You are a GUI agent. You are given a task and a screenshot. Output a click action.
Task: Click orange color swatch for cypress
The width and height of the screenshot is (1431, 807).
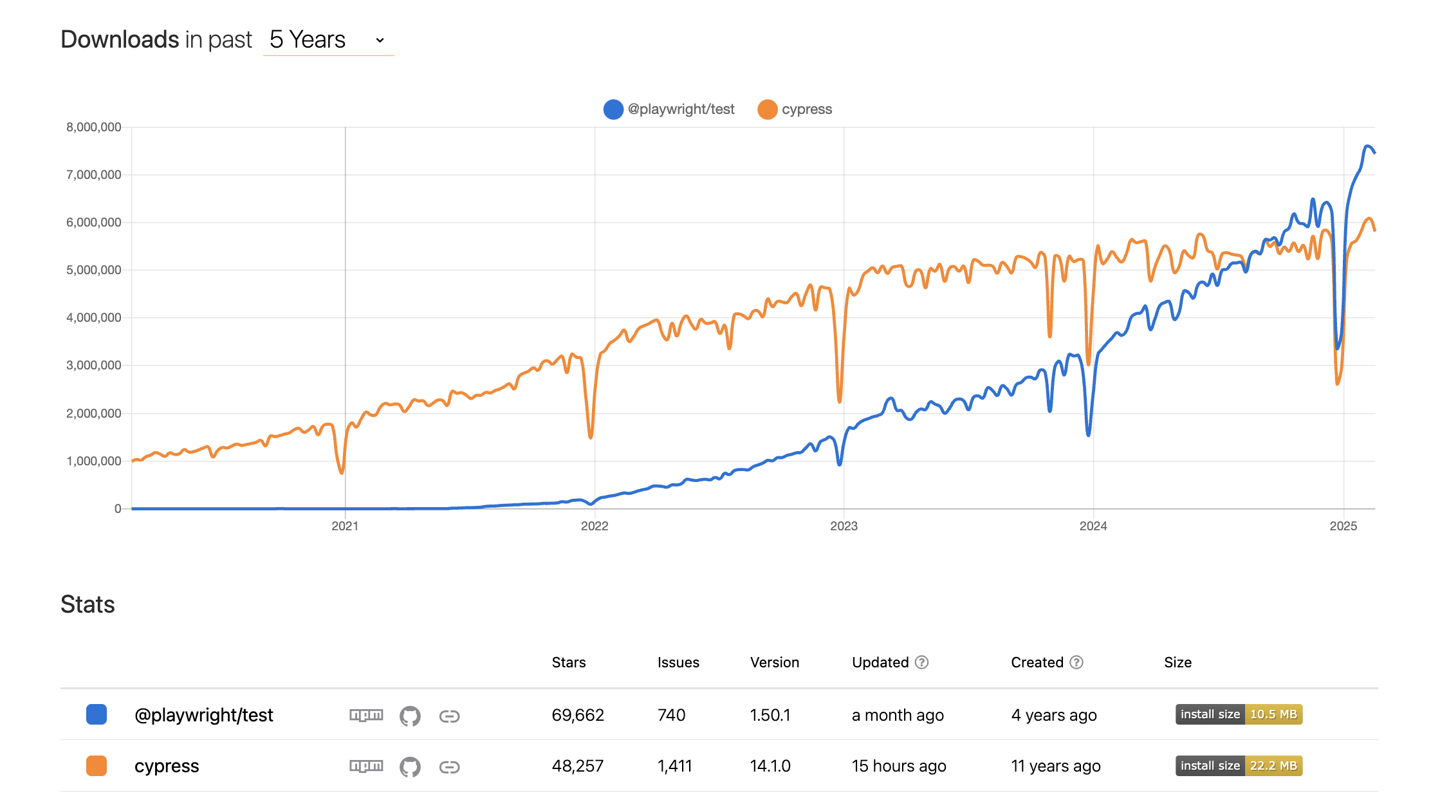[x=97, y=766]
